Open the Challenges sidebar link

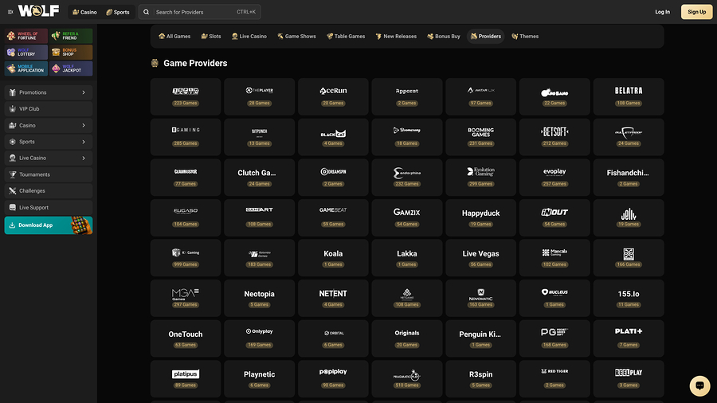point(49,191)
